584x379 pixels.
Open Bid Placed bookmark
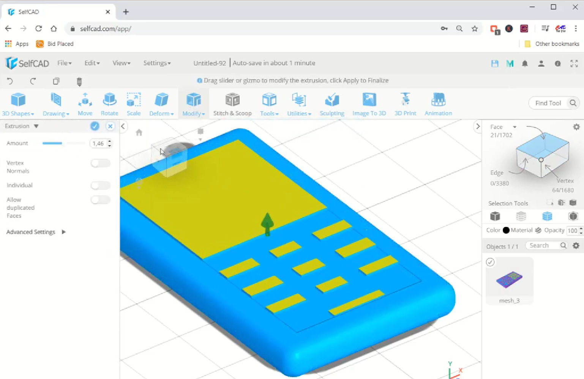(55, 44)
